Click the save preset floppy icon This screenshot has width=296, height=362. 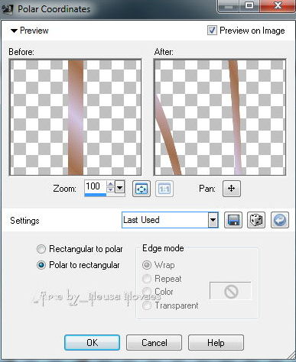233,220
